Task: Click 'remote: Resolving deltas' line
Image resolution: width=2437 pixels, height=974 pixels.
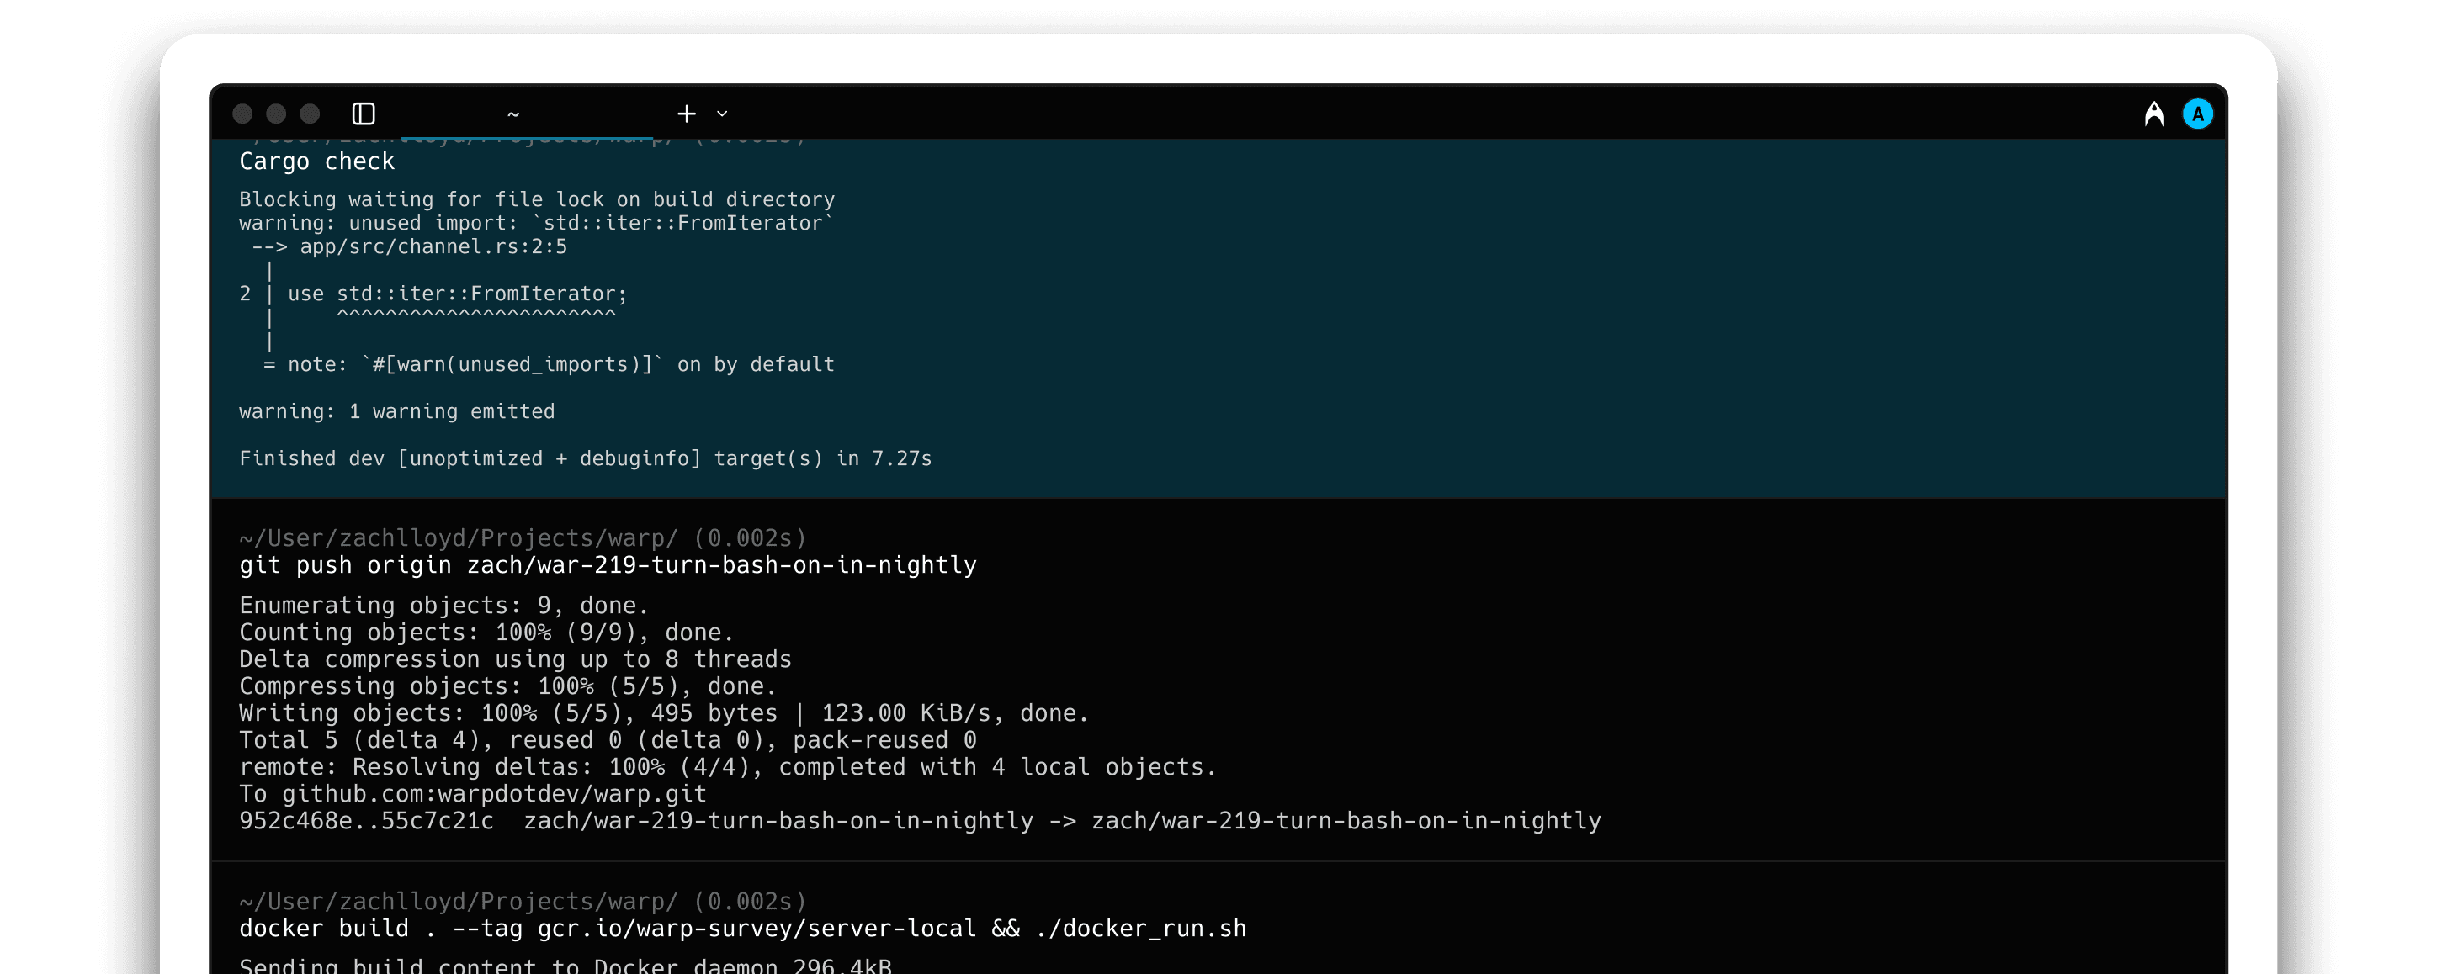Action: coord(728,767)
